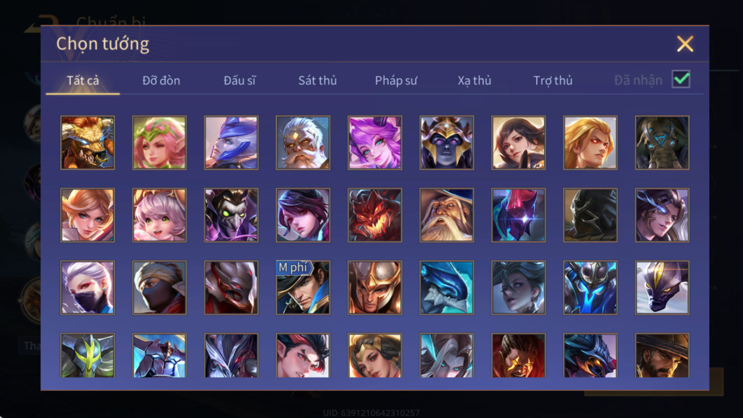The image size is (743, 418).
Task: Open the Đấu sĩ tab
Action: [239, 80]
